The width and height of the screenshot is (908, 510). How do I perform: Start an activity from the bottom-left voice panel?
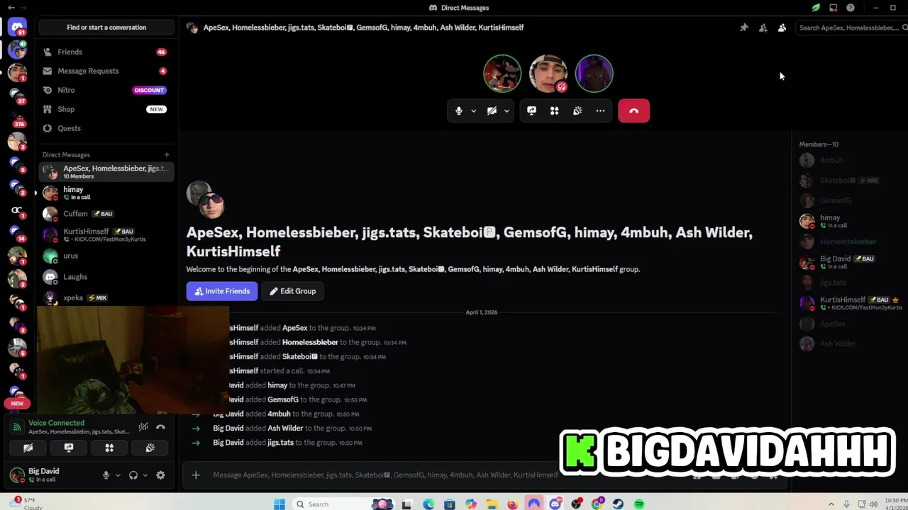coord(109,448)
